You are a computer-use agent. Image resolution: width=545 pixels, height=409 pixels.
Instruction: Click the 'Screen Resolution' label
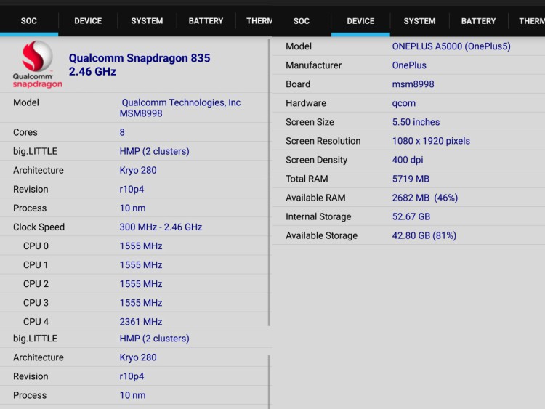click(x=323, y=141)
